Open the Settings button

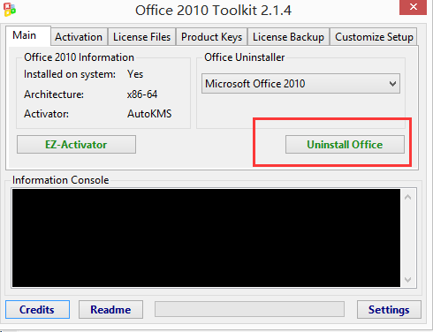(389, 310)
